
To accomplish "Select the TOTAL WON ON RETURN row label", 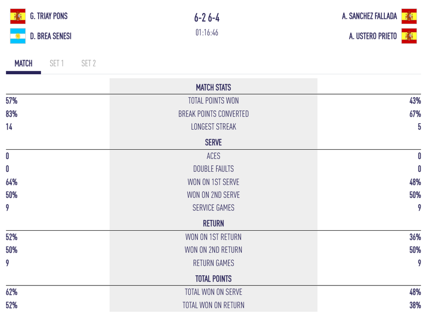I will click(x=213, y=305).
